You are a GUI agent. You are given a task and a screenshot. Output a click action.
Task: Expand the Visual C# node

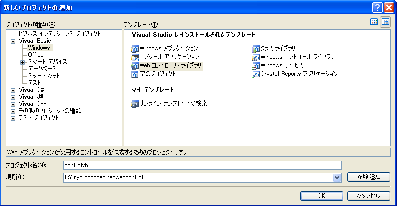click(x=13, y=90)
